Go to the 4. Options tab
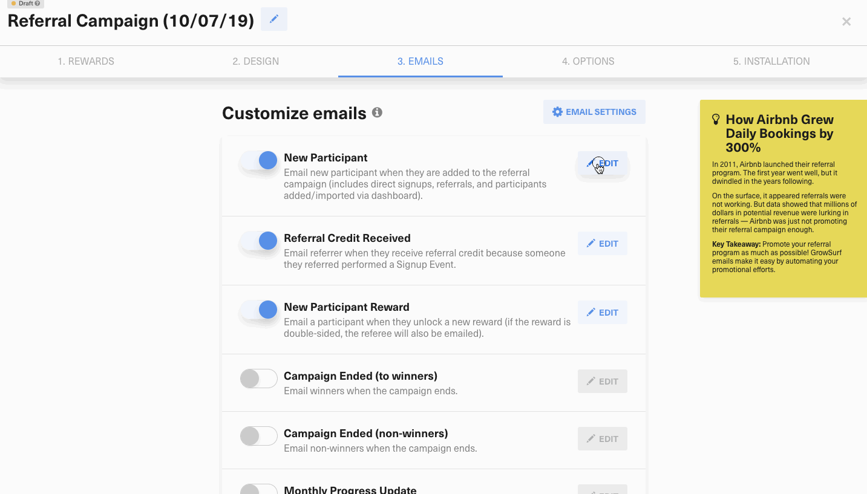Viewport: 867px width, 494px height. click(x=588, y=61)
